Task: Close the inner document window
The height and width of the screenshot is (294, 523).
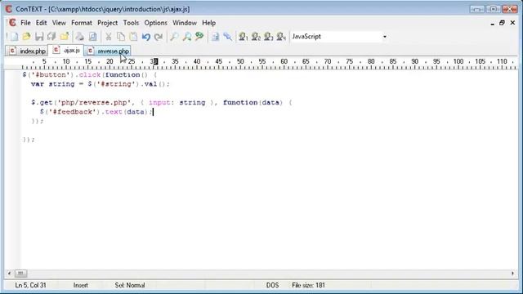Action: (x=512, y=23)
